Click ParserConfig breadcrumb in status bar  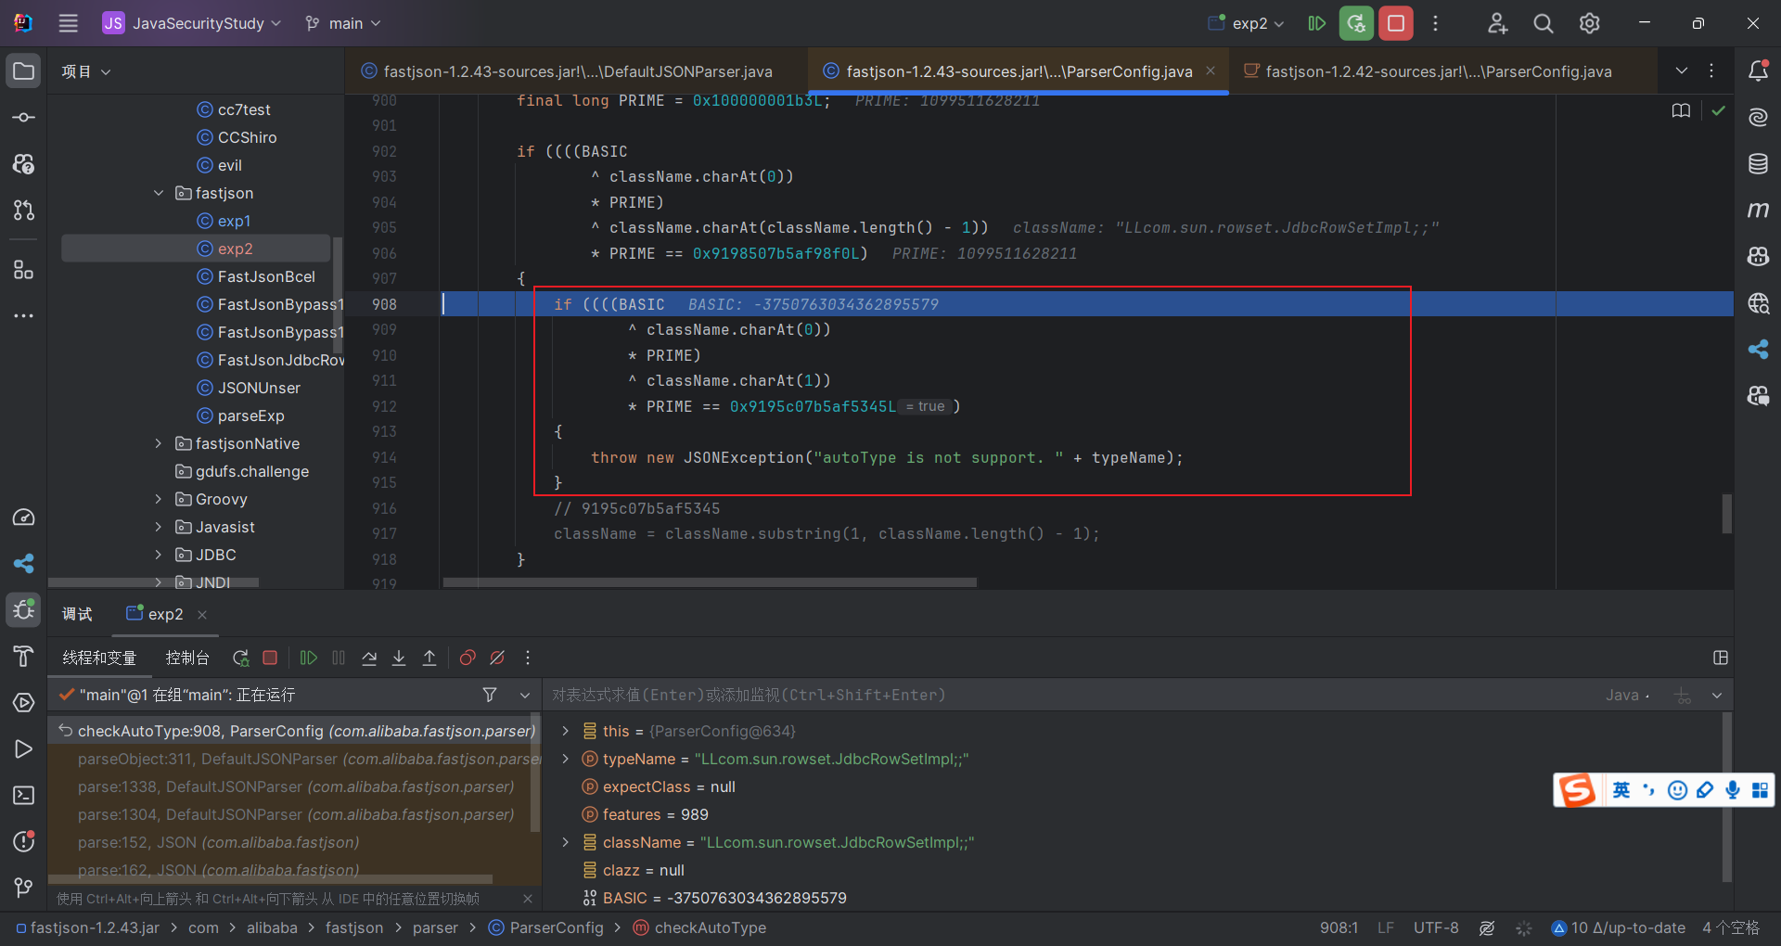pos(545,927)
